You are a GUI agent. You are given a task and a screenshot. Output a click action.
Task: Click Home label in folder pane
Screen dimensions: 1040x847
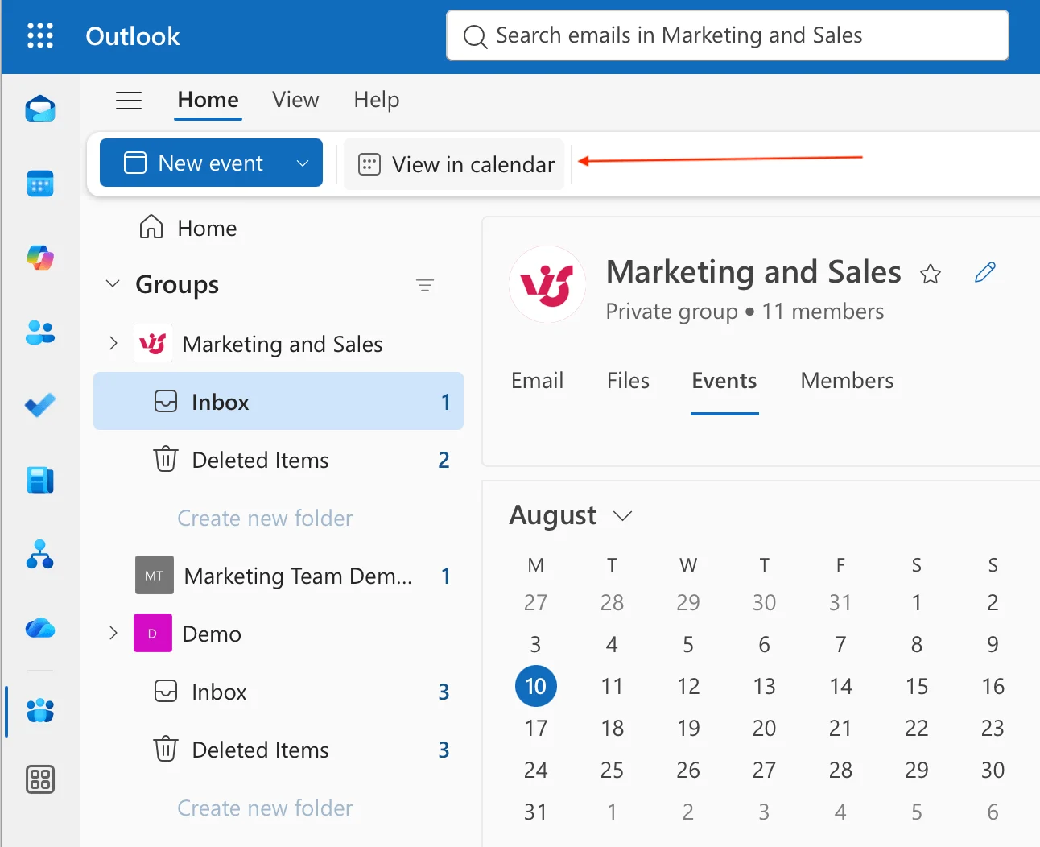click(x=207, y=229)
